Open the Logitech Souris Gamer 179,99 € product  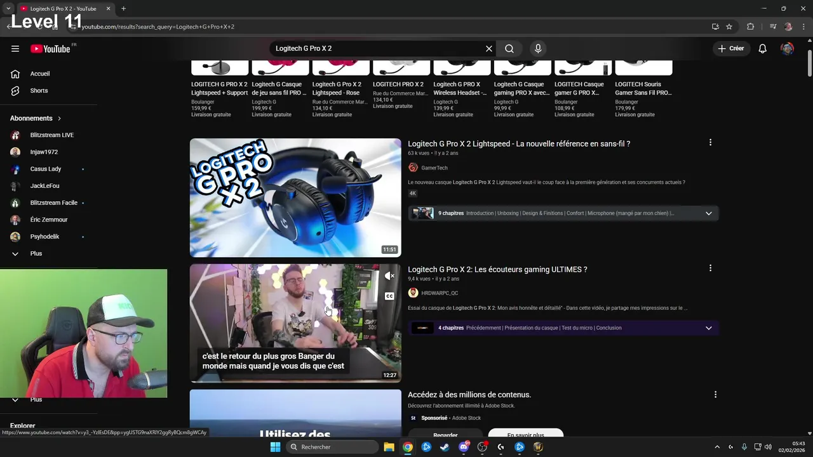(x=643, y=89)
